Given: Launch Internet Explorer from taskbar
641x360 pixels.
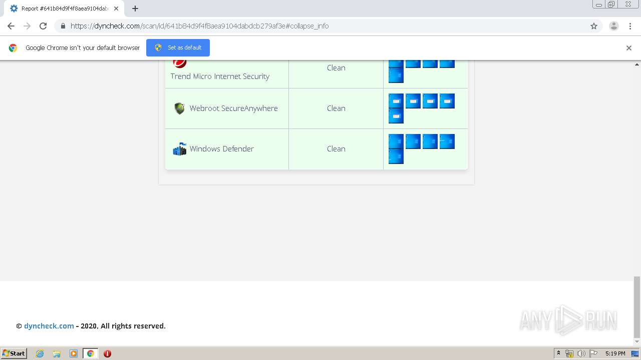Looking at the screenshot, I should [x=40, y=353].
